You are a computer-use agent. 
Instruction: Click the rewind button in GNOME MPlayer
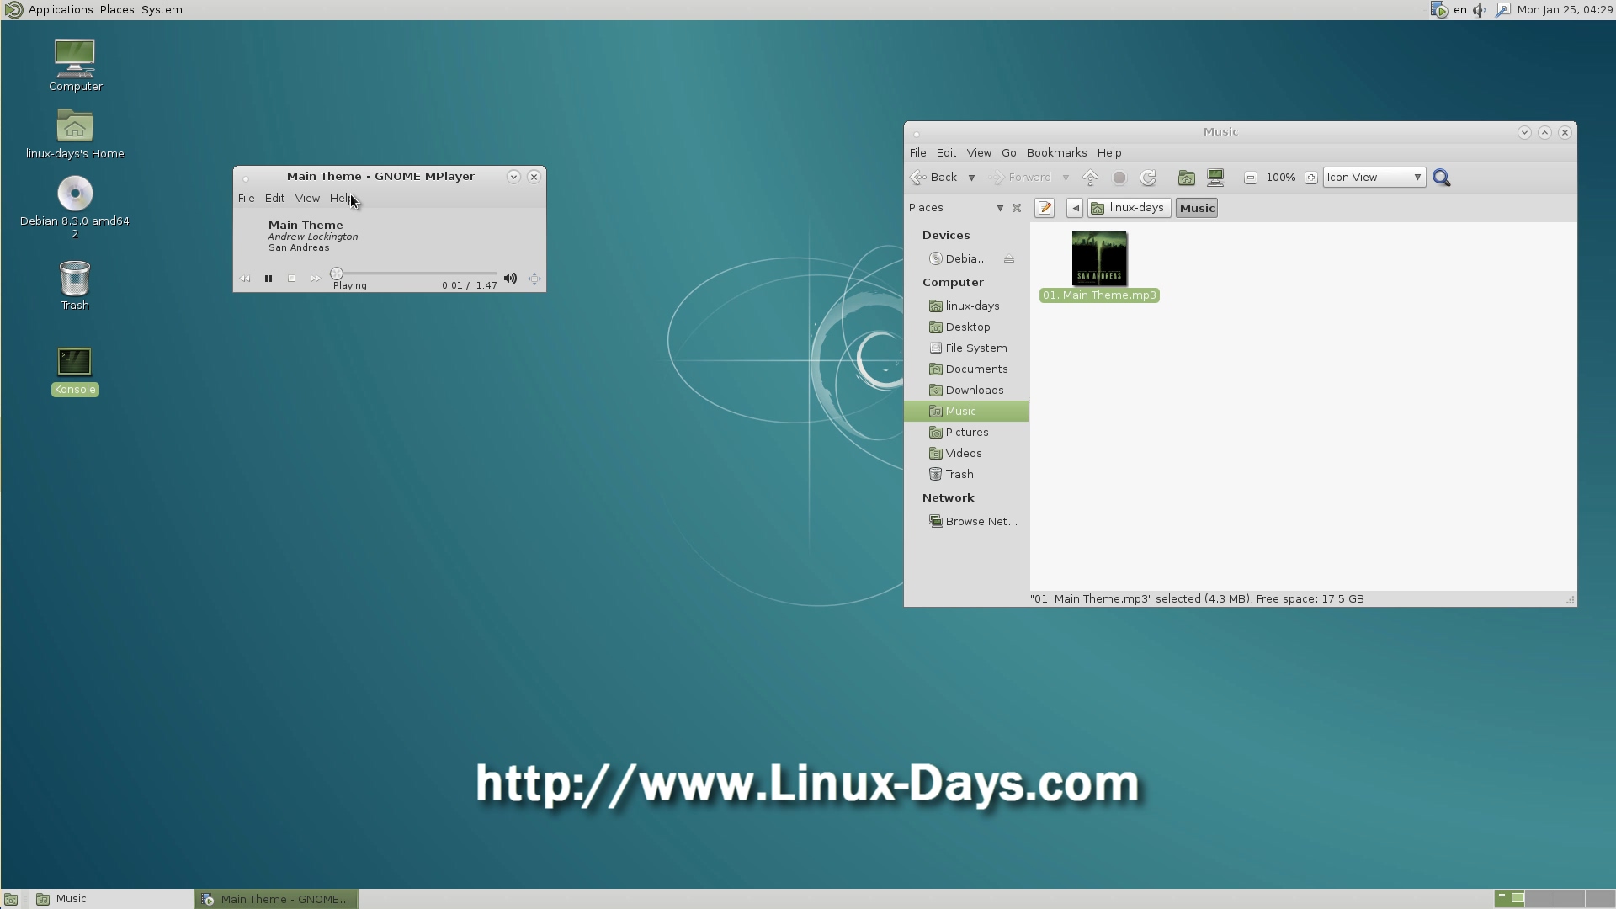click(245, 279)
